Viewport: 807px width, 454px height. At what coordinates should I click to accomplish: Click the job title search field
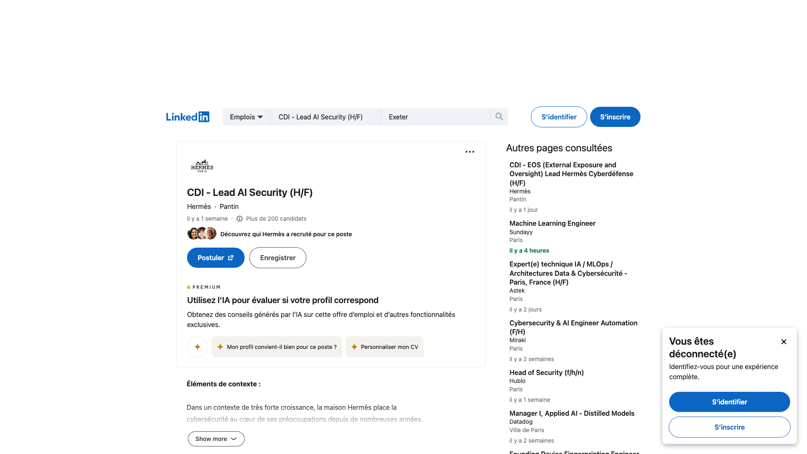[325, 117]
